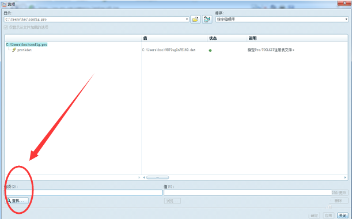Screen dimensions: 352x219
Task: Click the Pro/TOOLKIT description text
Action: [271, 50]
